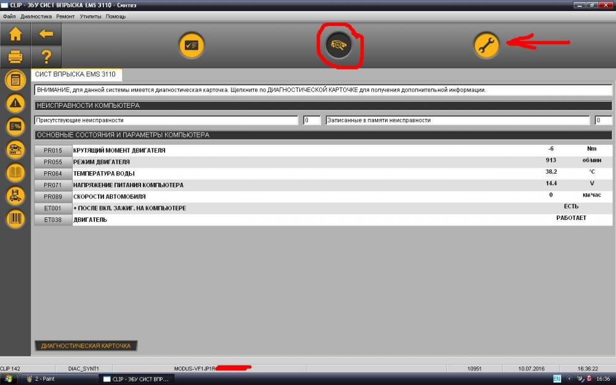
Task: Open the Помощь menu
Action: coord(116,17)
